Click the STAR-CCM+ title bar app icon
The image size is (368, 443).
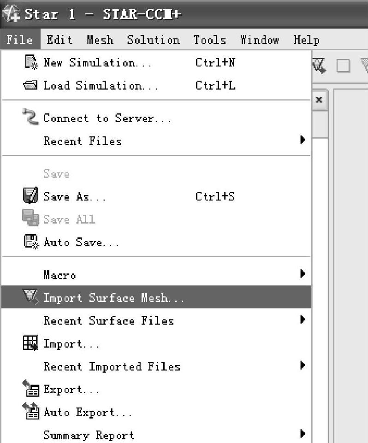coord(11,13)
